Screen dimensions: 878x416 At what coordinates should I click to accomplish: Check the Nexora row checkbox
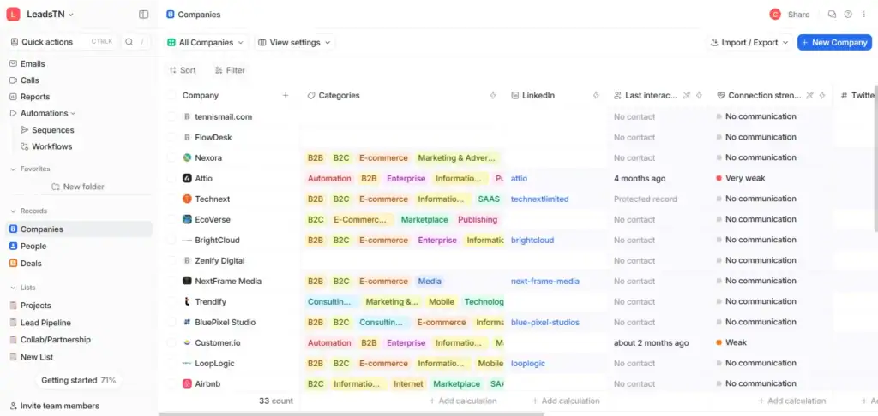171,157
